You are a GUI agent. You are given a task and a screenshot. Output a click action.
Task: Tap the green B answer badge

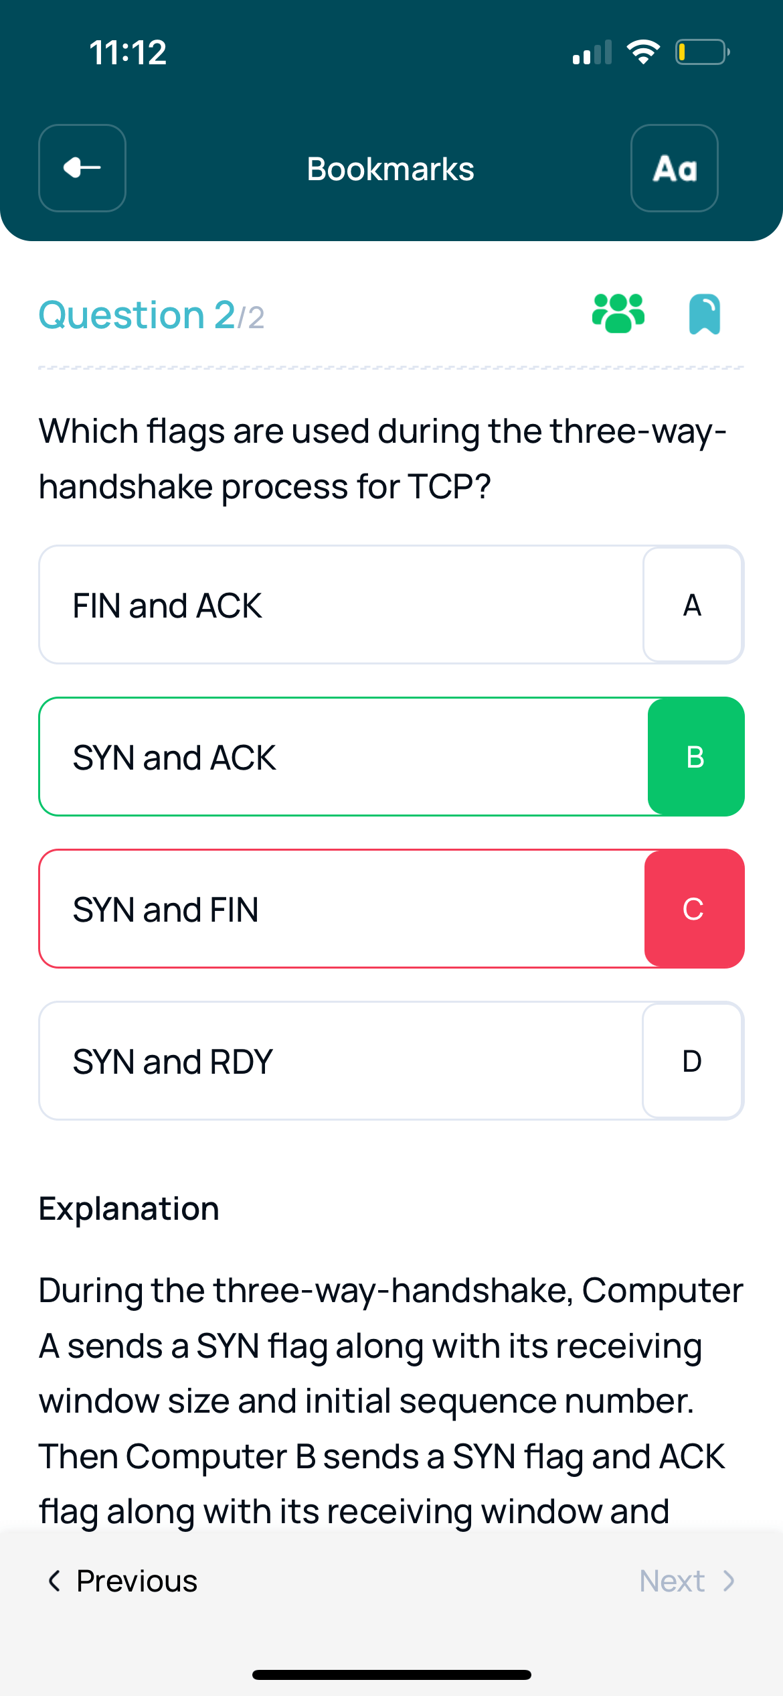click(x=695, y=757)
